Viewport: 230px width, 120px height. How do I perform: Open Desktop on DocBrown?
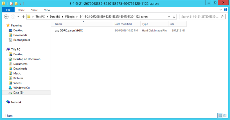point(27,59)
